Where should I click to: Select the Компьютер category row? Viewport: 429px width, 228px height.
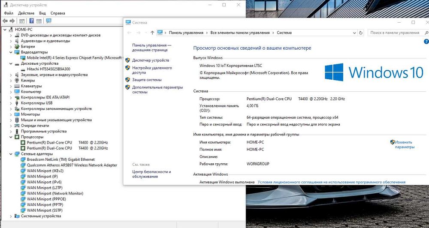31,92
